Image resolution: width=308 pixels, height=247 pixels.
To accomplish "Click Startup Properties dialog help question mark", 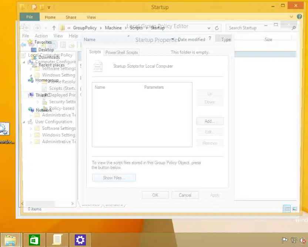I will coord(210,38).
